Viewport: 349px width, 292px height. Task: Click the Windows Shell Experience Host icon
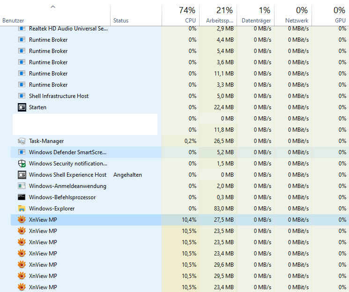22,175
